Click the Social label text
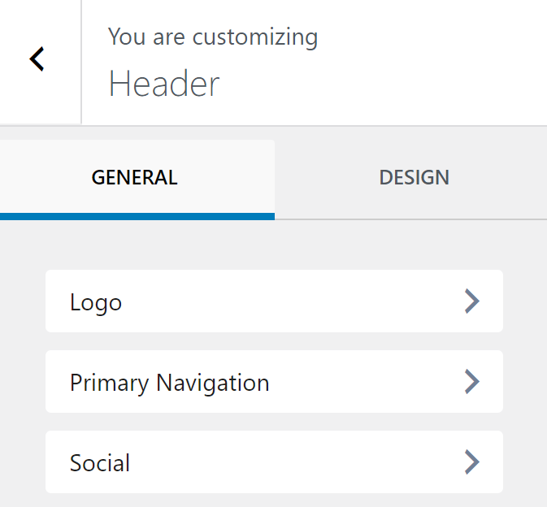The width and height of the screenshot is (547, 507). click(x=100, y=463)
